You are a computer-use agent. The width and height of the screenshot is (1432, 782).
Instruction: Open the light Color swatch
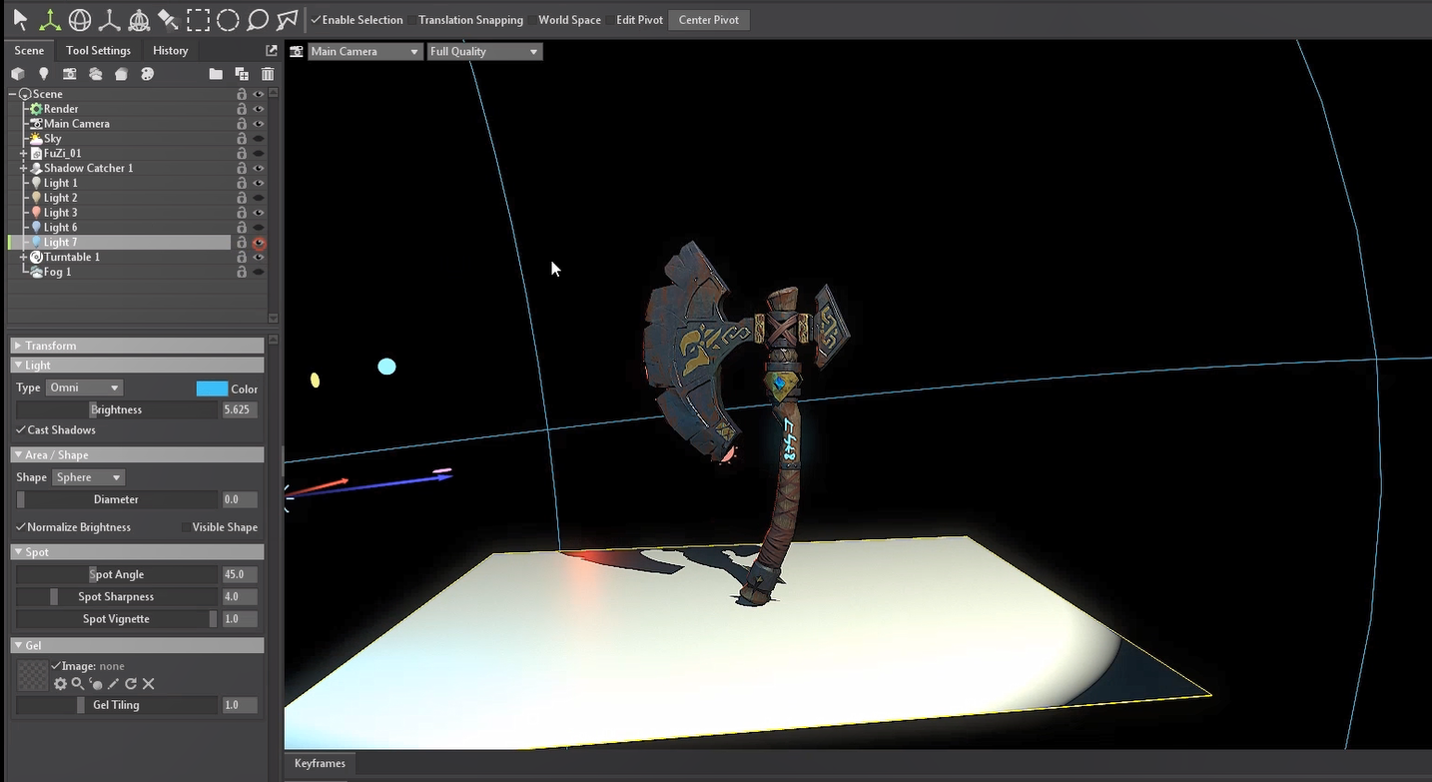click(212, 389)
